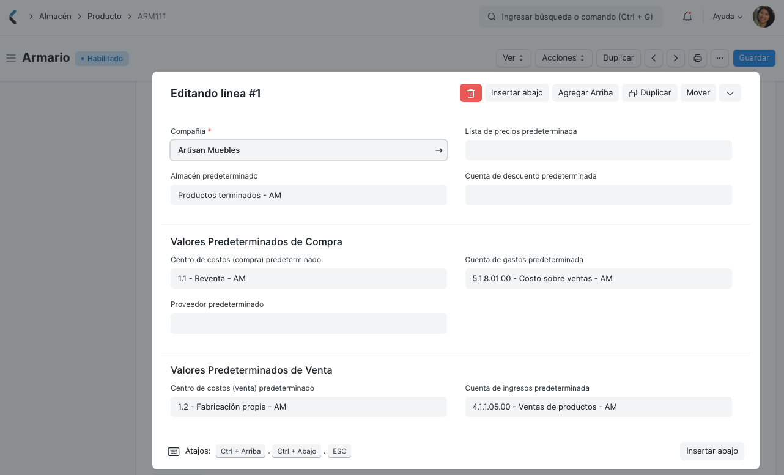Click Almacén in breadcrumb

tap(55, 17)
